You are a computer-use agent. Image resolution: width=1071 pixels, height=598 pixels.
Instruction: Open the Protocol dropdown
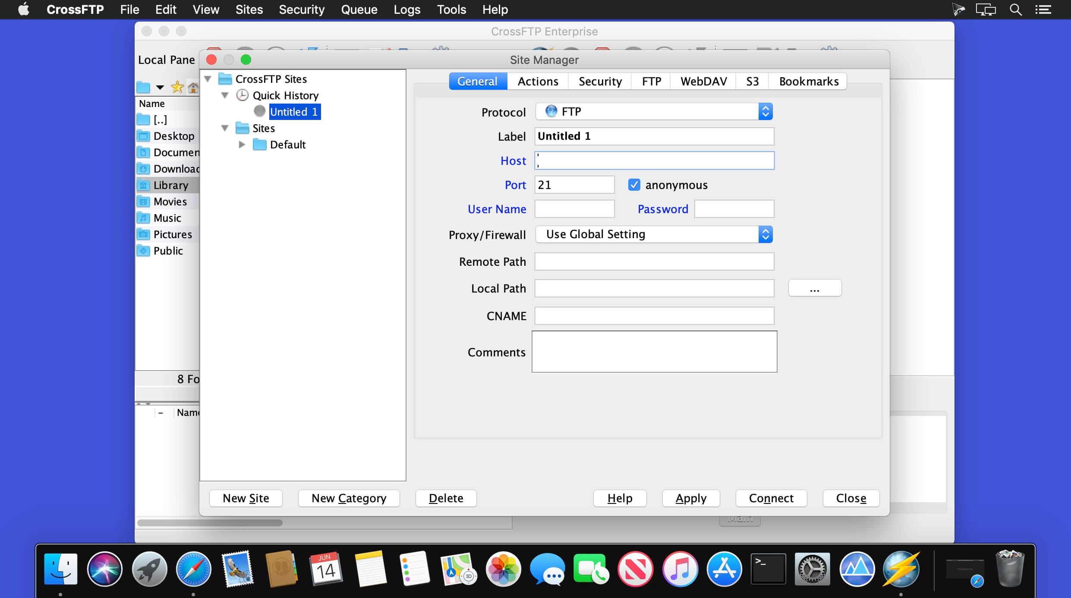pyautogui.click(x=654, y=112)
